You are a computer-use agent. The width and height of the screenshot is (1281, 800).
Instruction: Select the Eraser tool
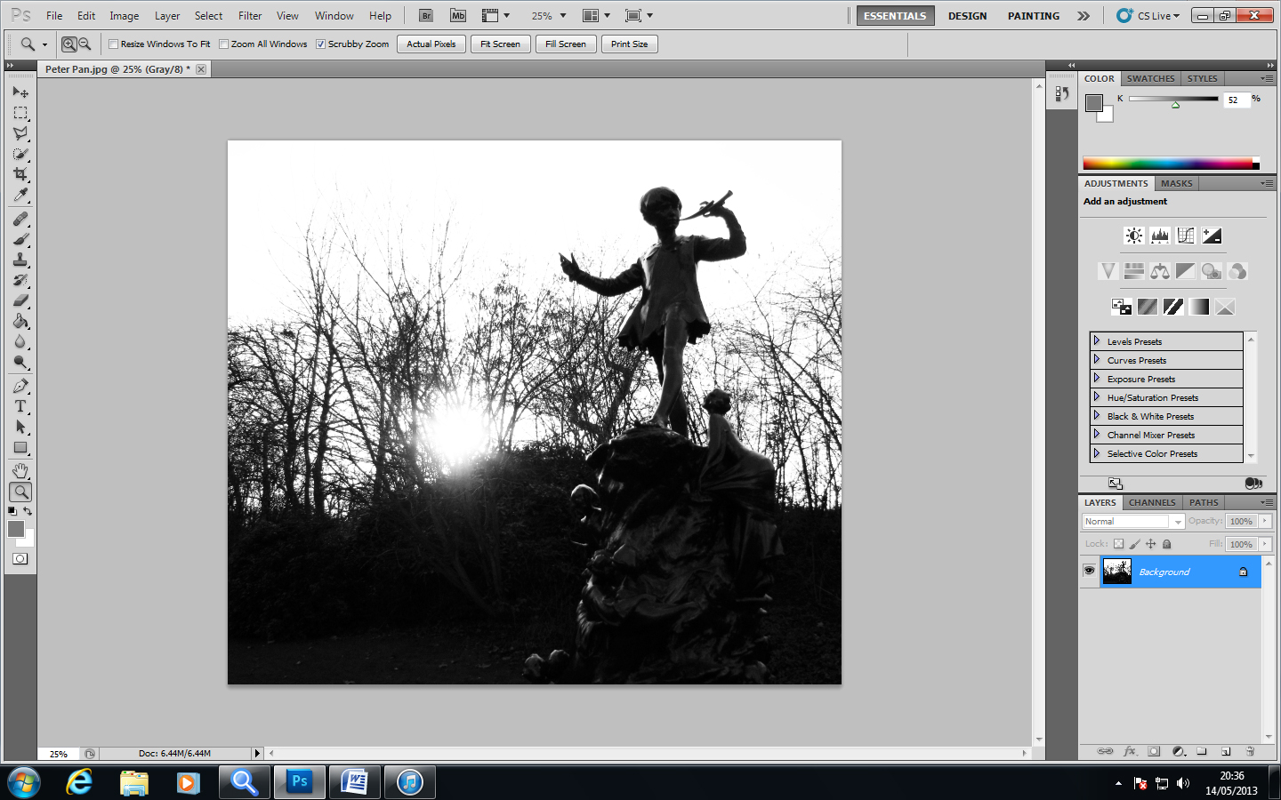pyautogui.click(x=20, y=300)
